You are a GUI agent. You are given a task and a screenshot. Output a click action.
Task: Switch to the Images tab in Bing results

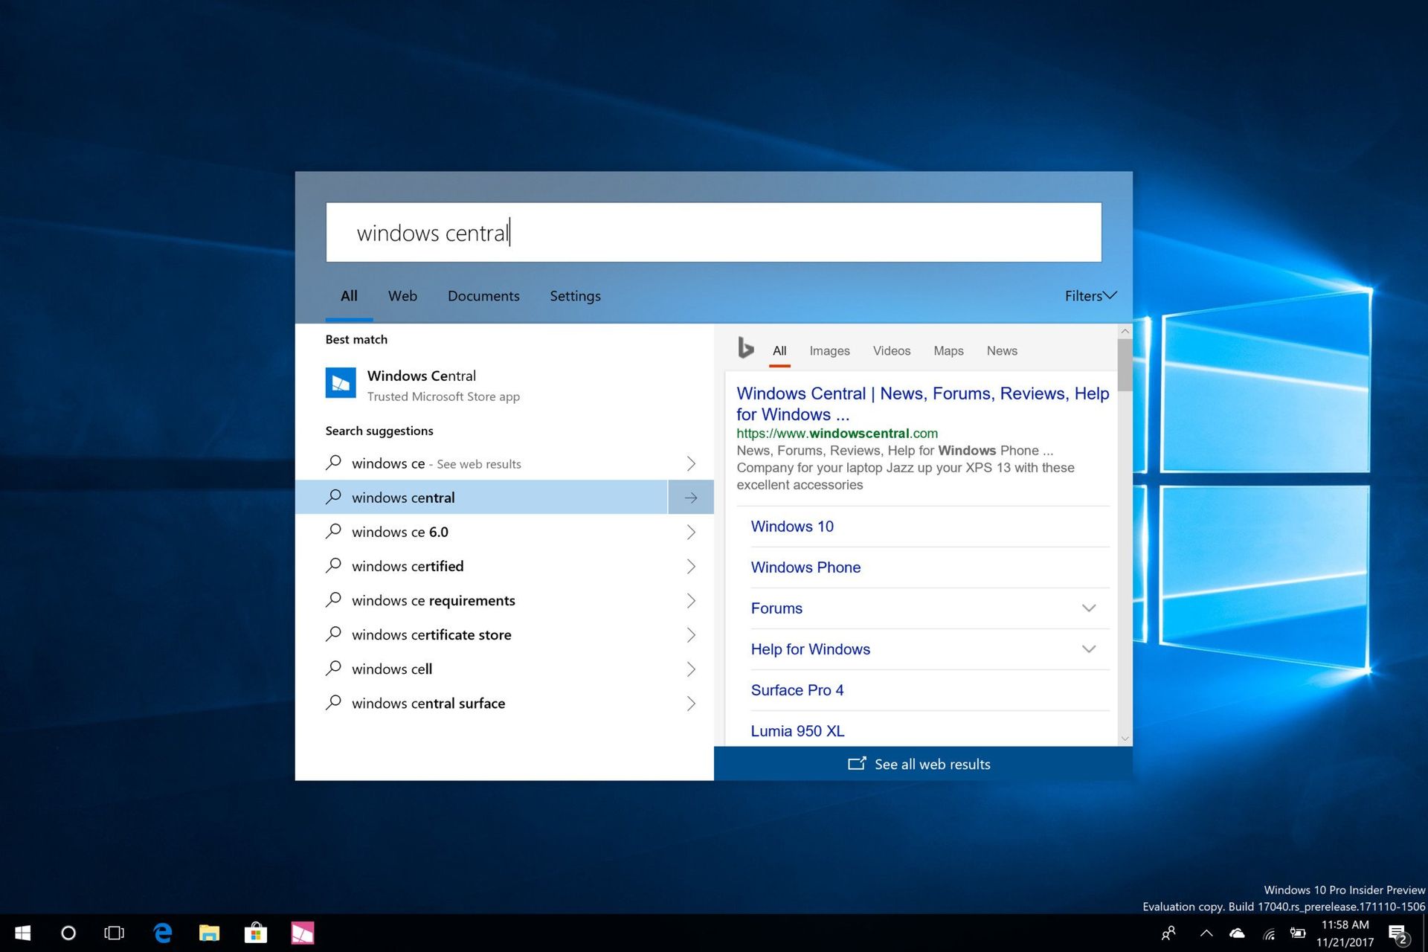829,350
